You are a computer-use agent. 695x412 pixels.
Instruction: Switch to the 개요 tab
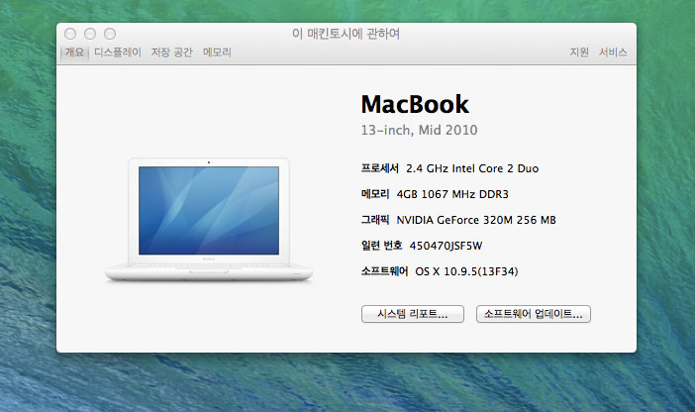(75, 52)
